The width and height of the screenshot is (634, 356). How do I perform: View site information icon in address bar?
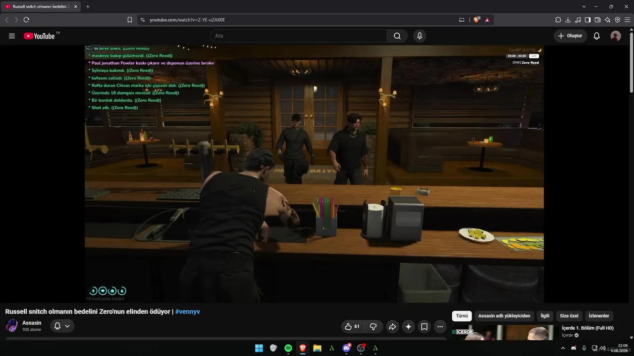pyautogui.click(x=143, y=20)
